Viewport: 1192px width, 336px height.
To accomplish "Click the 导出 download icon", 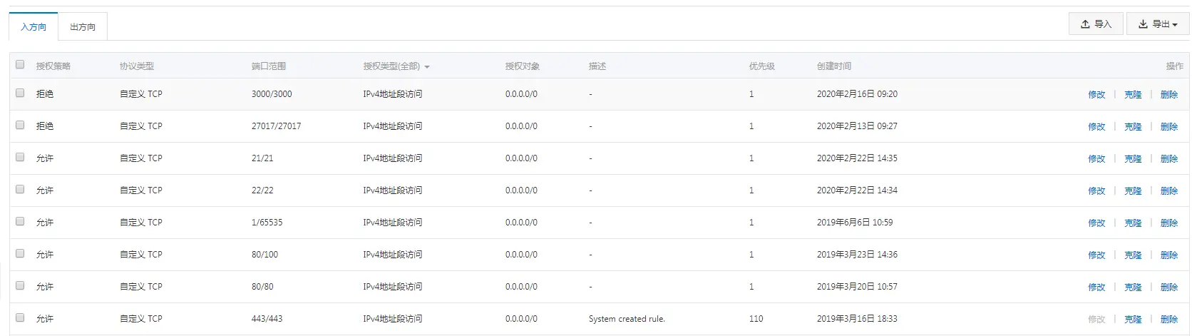I will tap(1143, 24).
